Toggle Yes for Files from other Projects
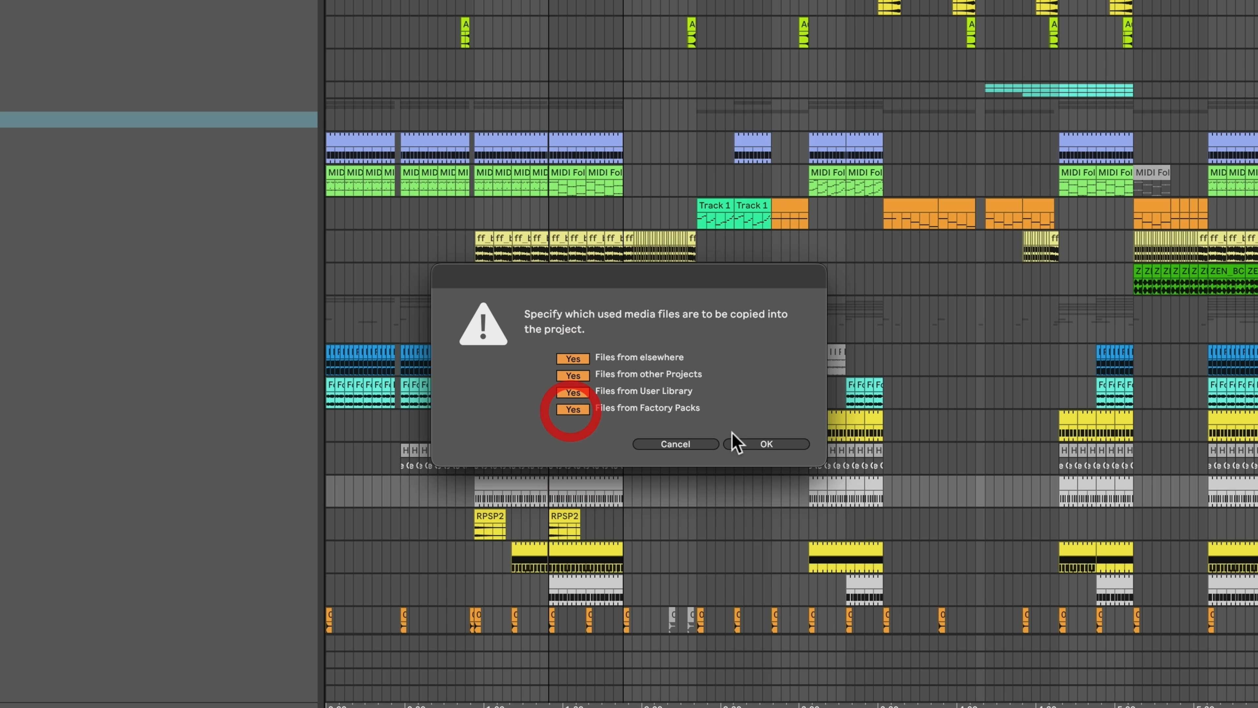This screenshot has width=1258, height=708. pos(573,375)
